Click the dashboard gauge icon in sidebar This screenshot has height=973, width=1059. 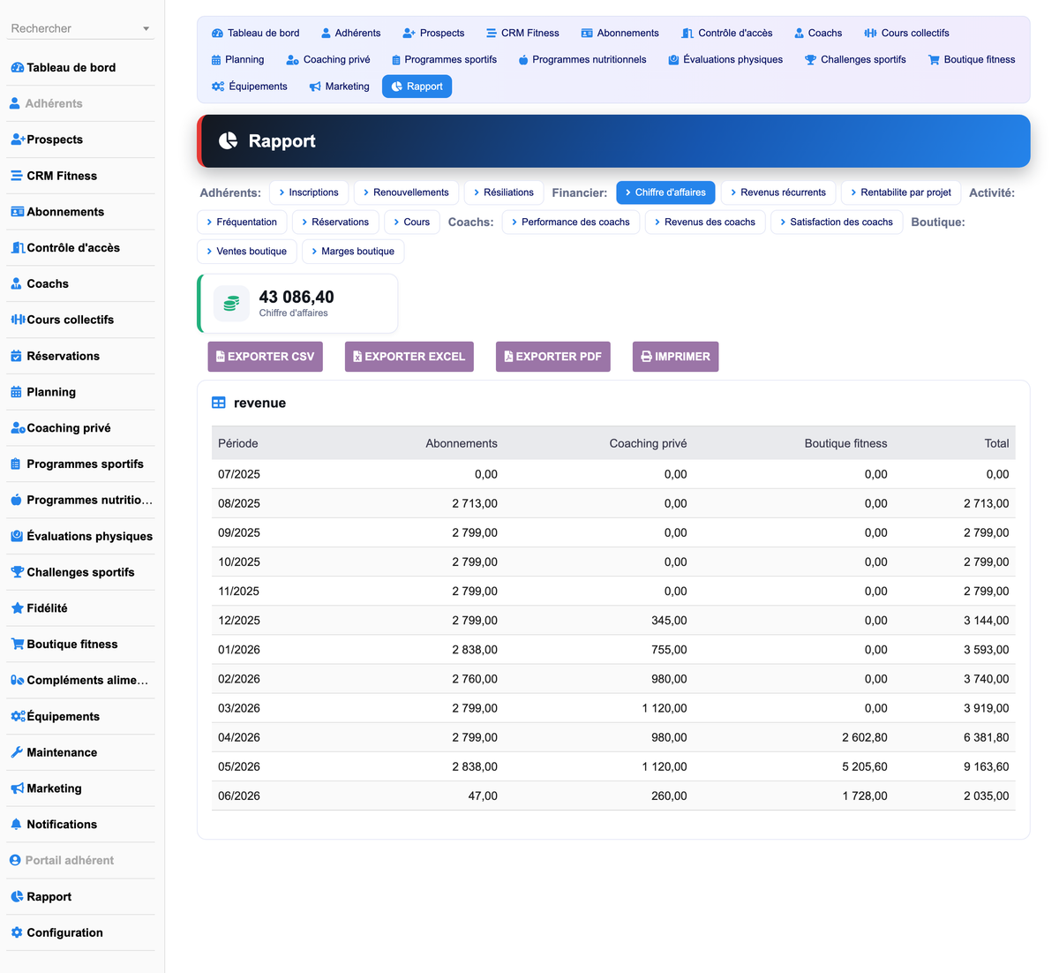tap(17, 68)
